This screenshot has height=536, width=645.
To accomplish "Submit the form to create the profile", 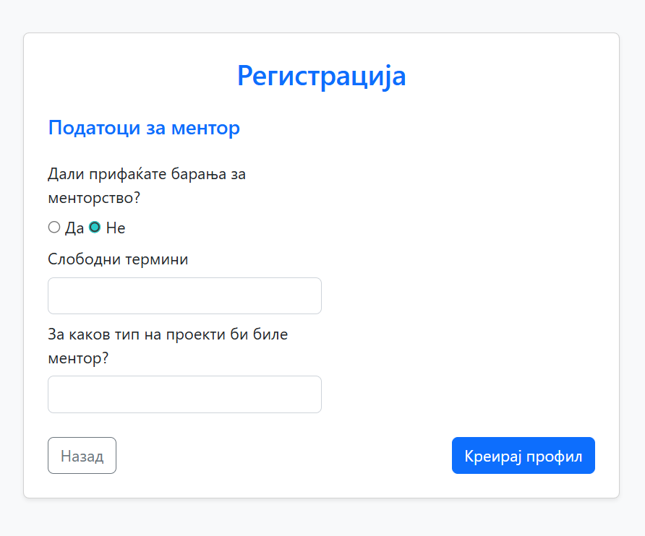I will (523, 456).
